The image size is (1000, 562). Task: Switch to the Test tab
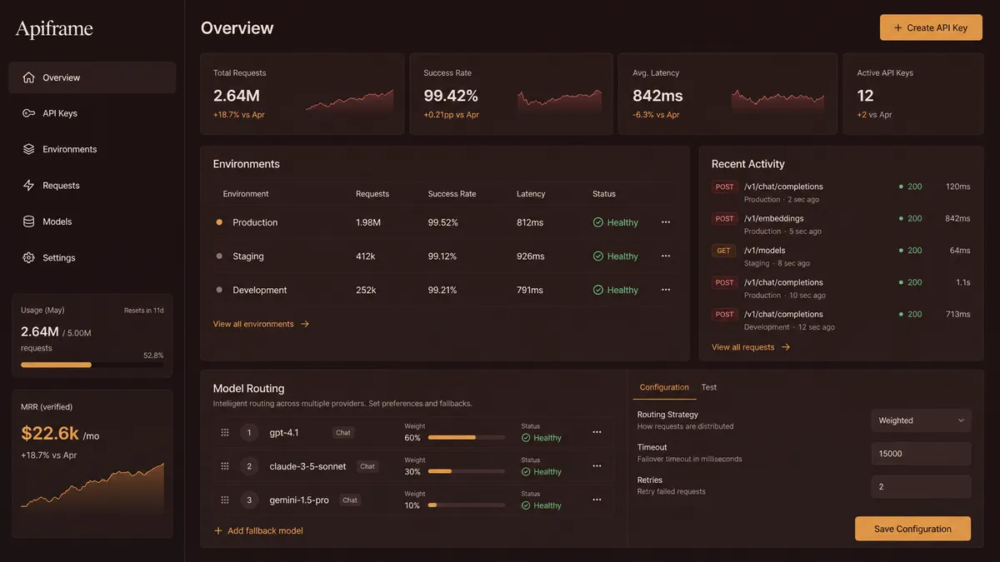[709, 387]
